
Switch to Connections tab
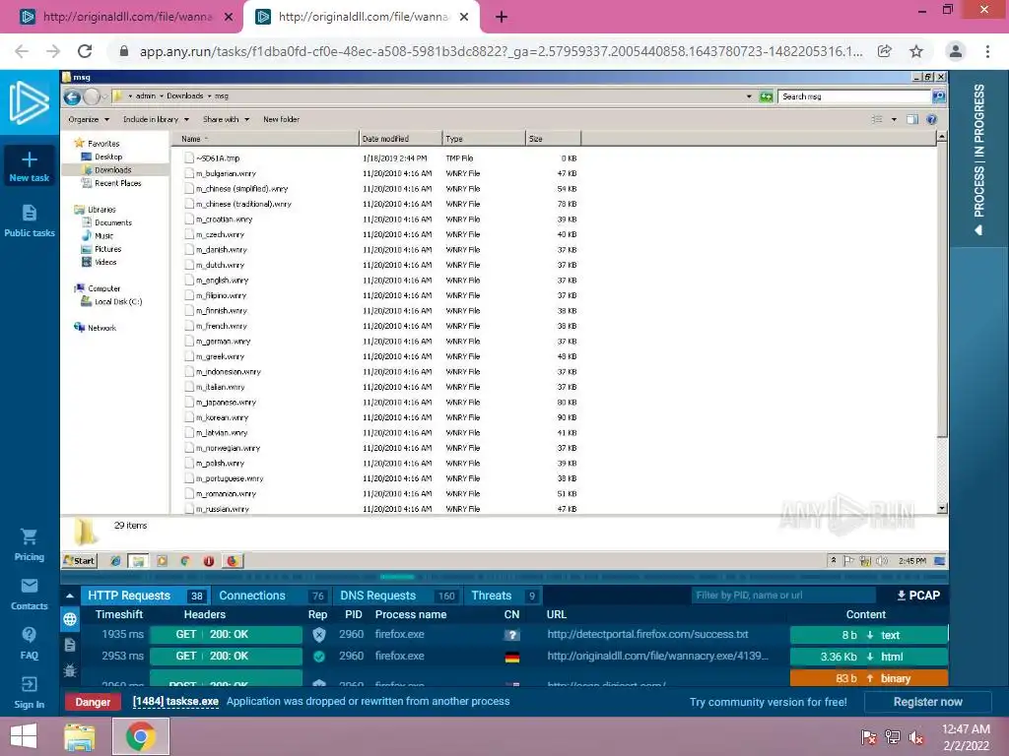click(x=270, y=596)
